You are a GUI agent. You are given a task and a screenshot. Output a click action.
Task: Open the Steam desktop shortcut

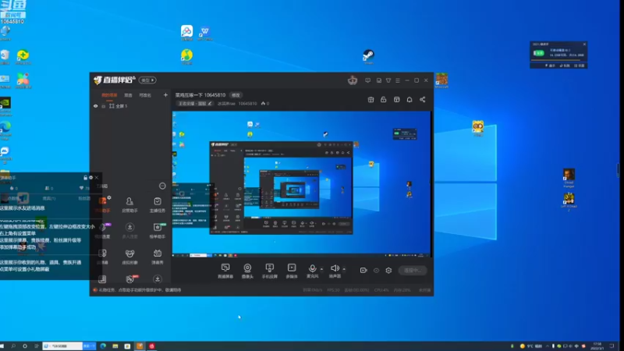point(368,56)
